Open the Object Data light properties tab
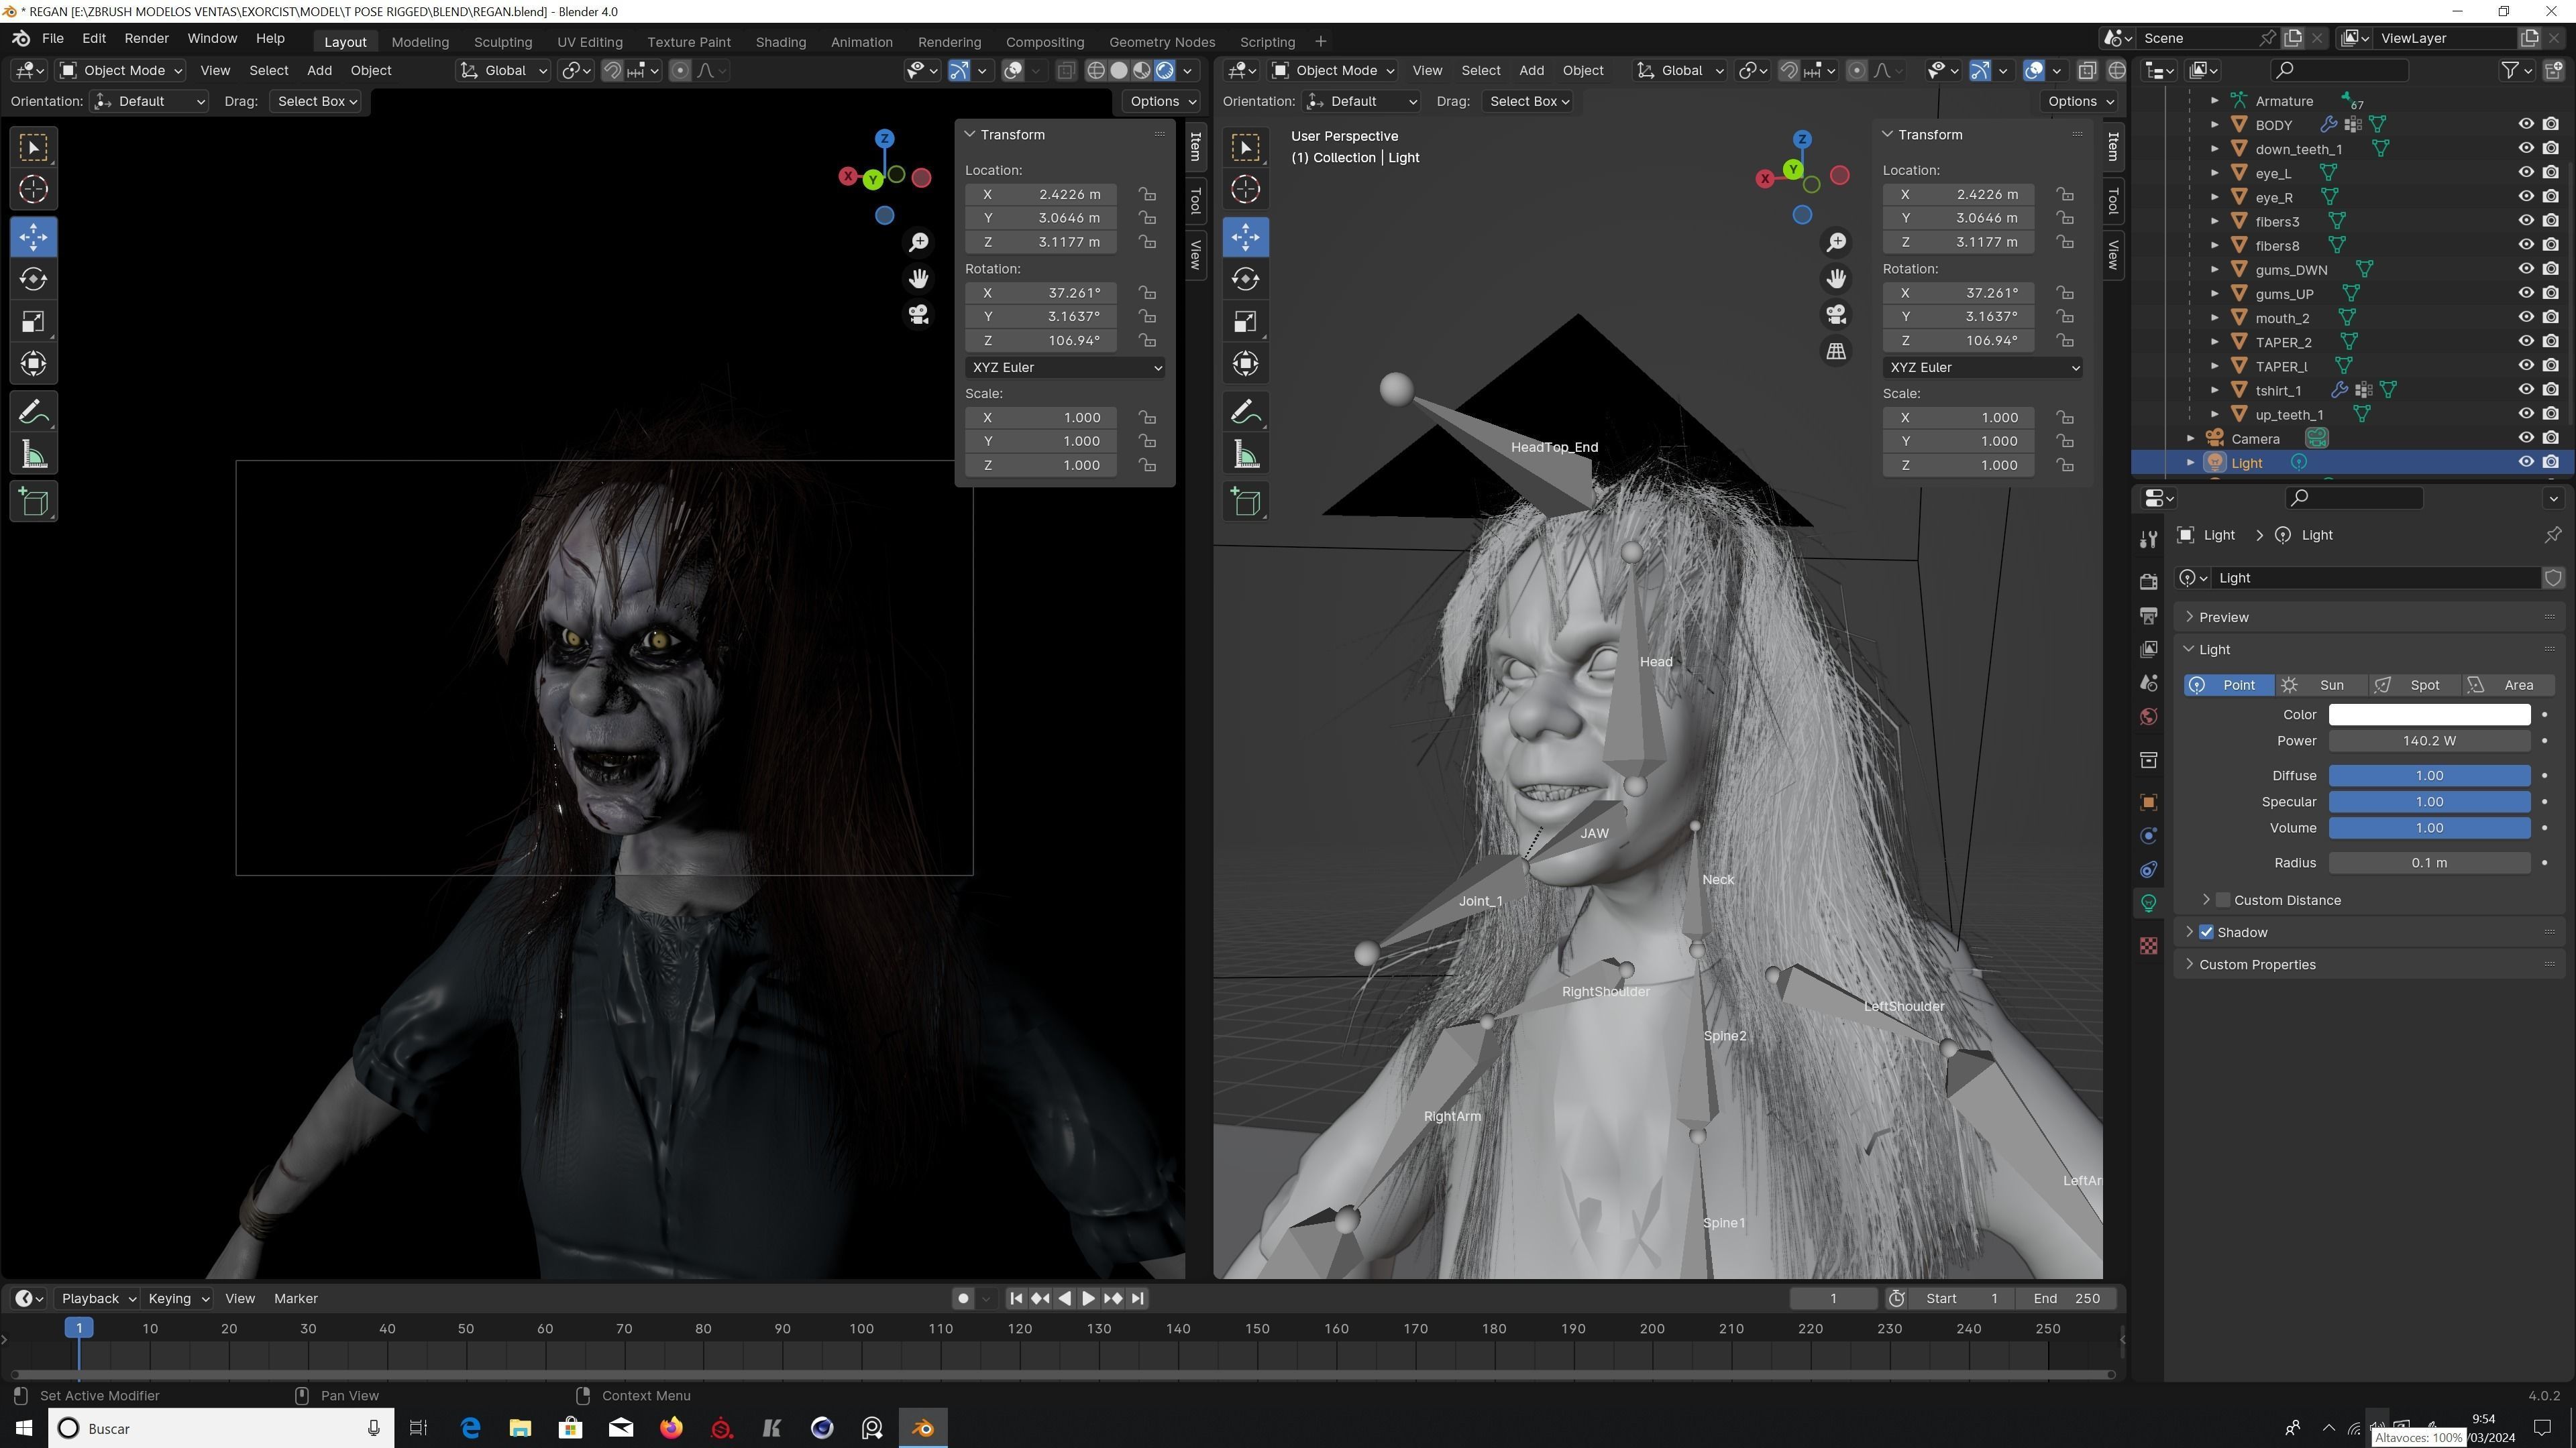This screenshot has width=2576, height=1448. 2148,904
